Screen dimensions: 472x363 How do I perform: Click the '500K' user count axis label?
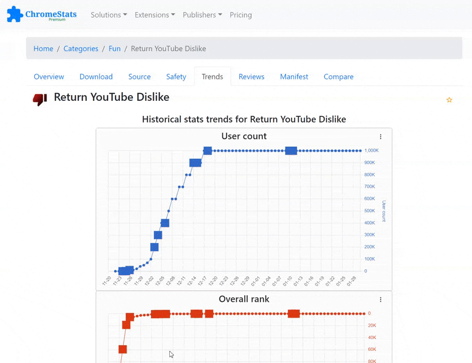pos(369,211)
